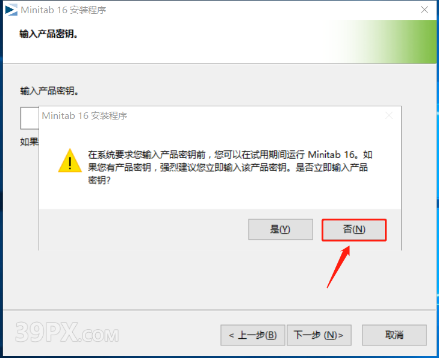Click the yellow warning triangle icon
Image resolution: width=439 pixels, height=358 pixels.
point(70,161)
